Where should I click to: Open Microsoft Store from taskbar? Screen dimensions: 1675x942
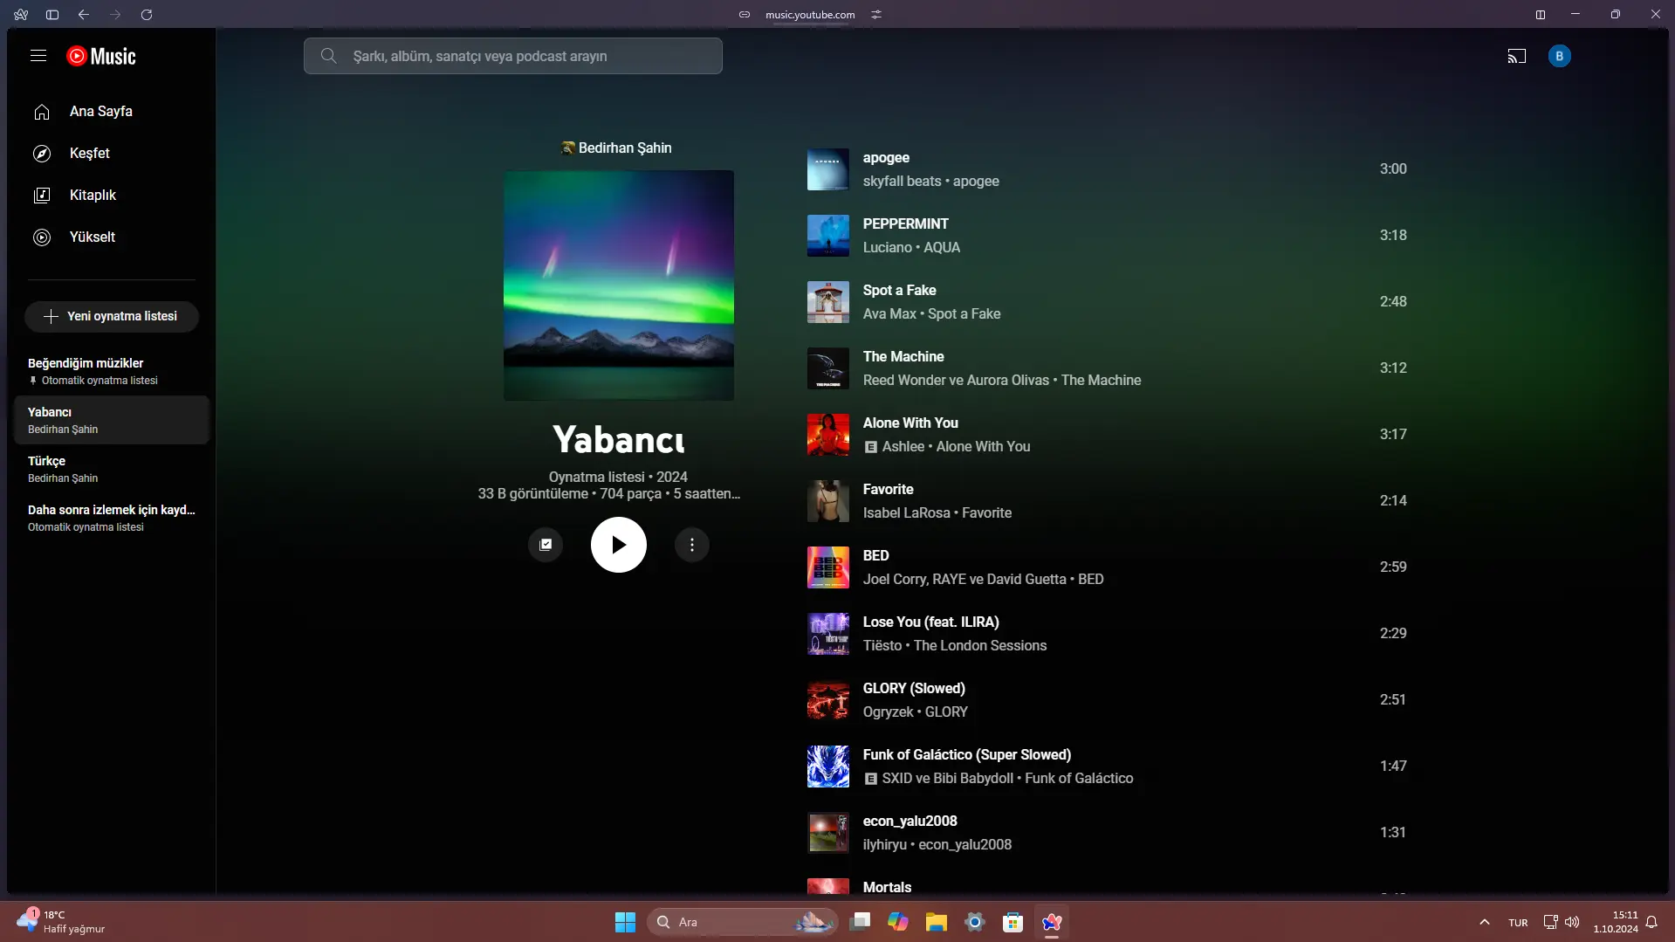point(1013,922)
